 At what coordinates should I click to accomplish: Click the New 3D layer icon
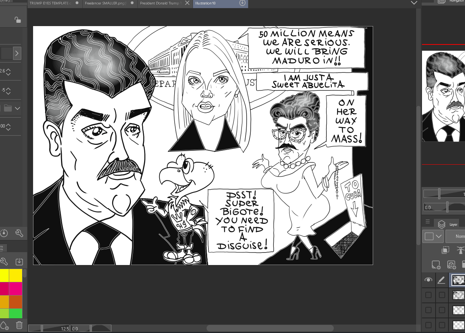pyautogui.click(x=451, y=265)
